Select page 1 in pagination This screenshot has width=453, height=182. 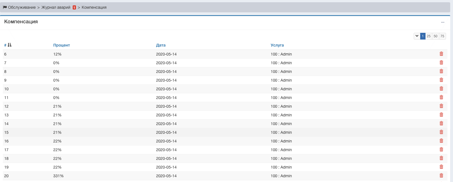[x=423, y=36]
